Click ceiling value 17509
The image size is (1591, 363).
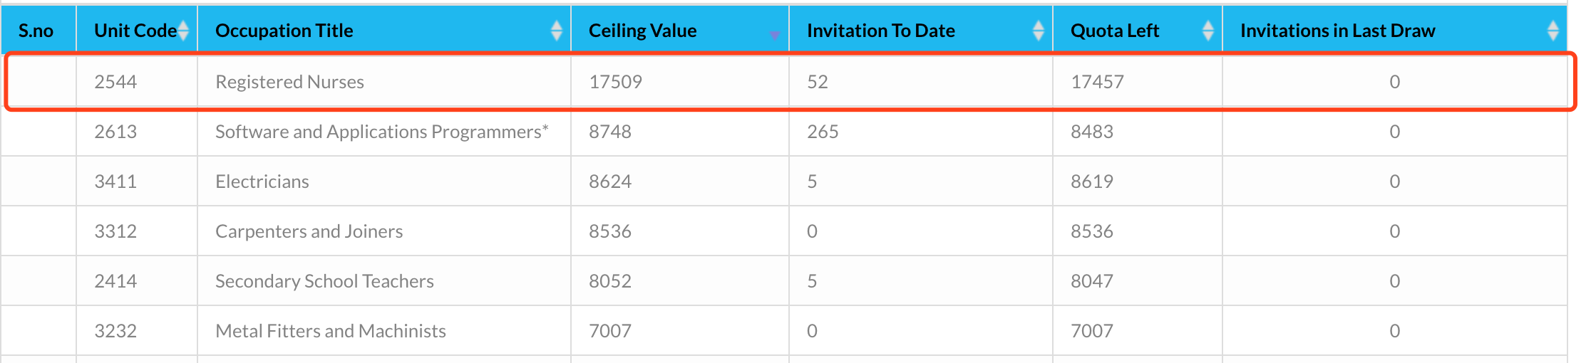tap(615, 82)
